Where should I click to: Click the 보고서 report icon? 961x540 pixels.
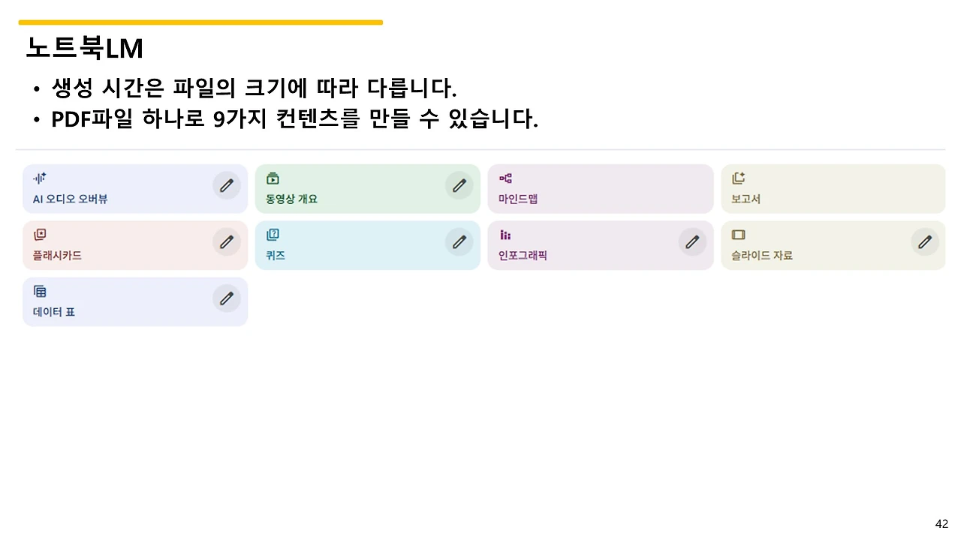(738, 178)
